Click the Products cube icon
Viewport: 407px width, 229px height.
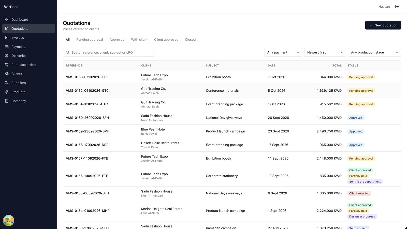[x=7, y=92]
